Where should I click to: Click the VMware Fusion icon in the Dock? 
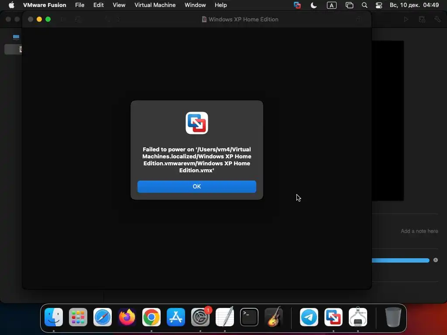334,317
